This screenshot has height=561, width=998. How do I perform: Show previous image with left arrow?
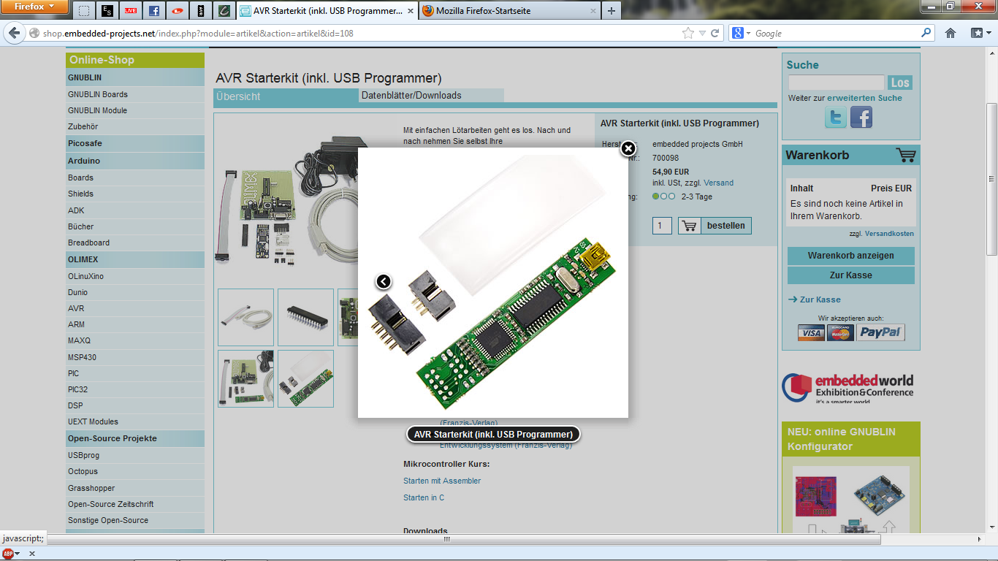click(x=384, y=281)
